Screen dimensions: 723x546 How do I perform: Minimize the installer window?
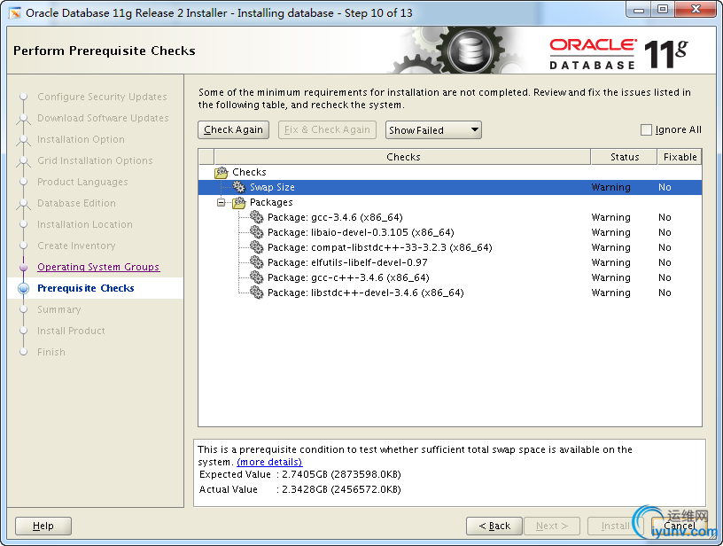639,10
